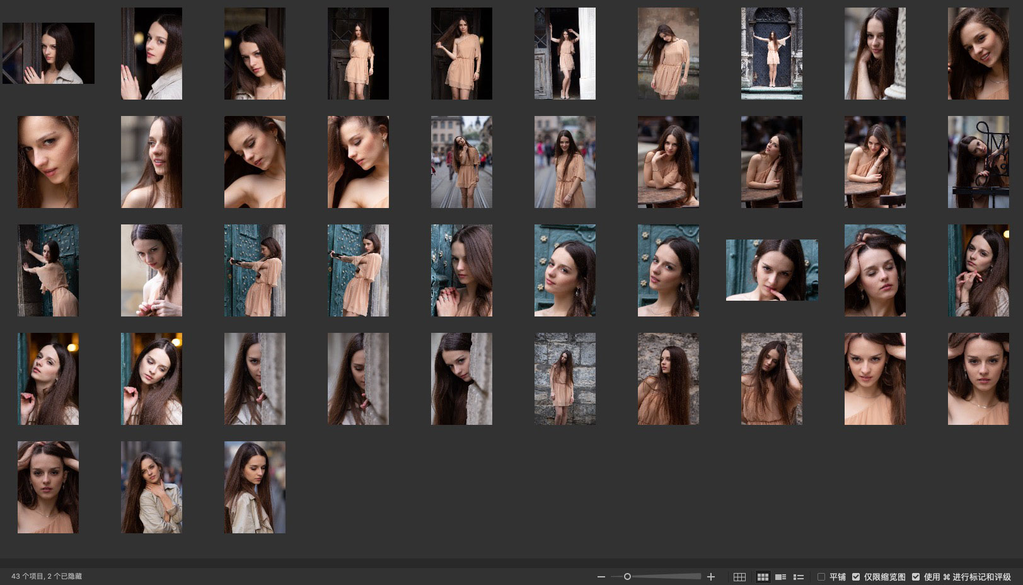Switch to thumbnails view mode
Viewport: 1023px width, 585px height.
pos(763,577)
